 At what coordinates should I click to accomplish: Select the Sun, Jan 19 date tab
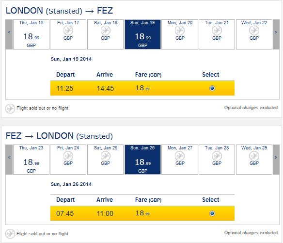coord(142,34)
